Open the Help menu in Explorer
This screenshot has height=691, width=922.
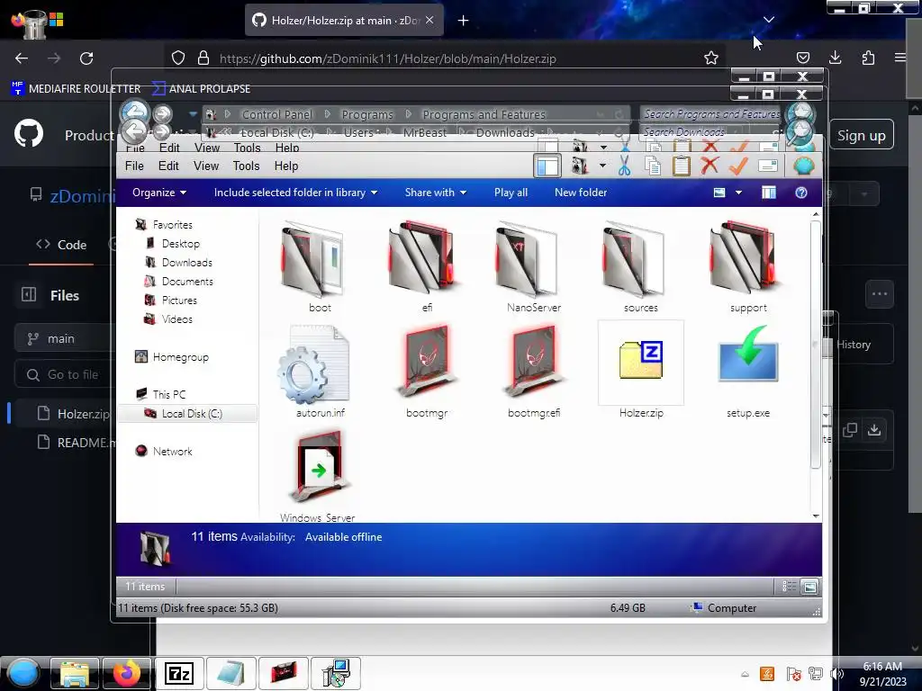coord(285,166)
